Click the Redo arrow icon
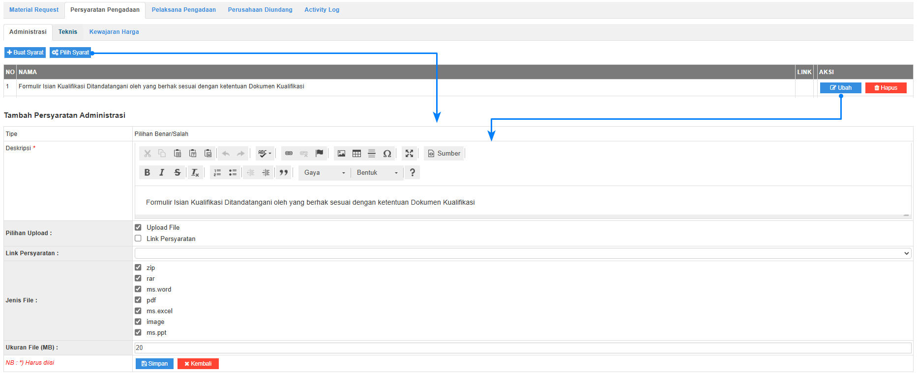Screen dimensions: 917x375 coord(240,154)
